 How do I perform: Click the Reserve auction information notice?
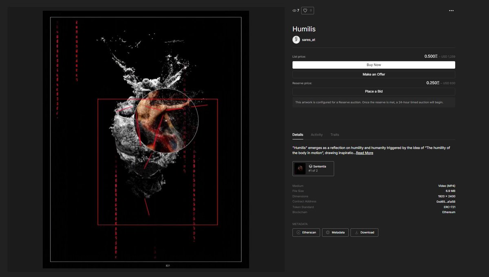pyautogui.click(x=374, y=102)
